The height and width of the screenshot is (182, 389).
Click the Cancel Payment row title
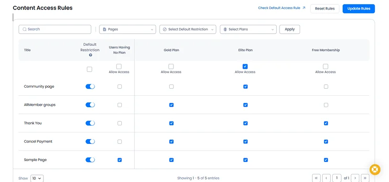pos(38,142)
